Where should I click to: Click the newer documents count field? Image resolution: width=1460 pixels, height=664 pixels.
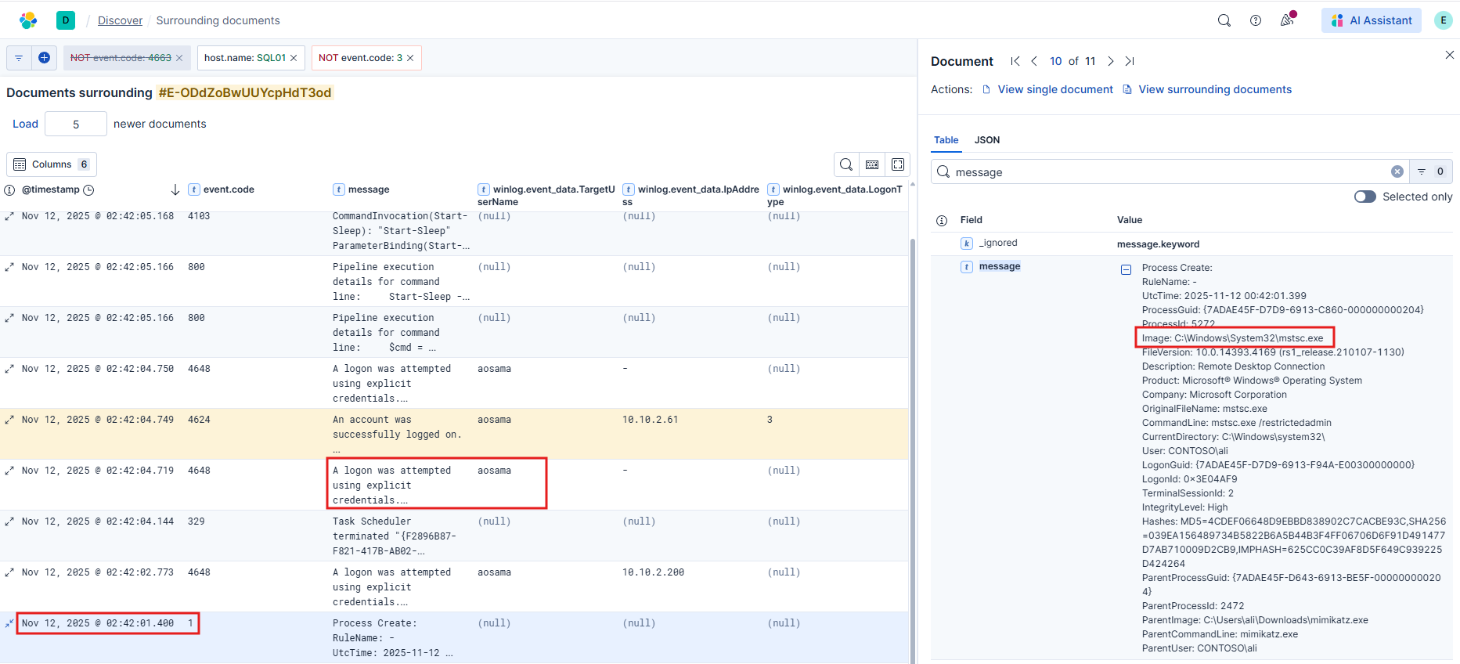click(x=76, y=124)
